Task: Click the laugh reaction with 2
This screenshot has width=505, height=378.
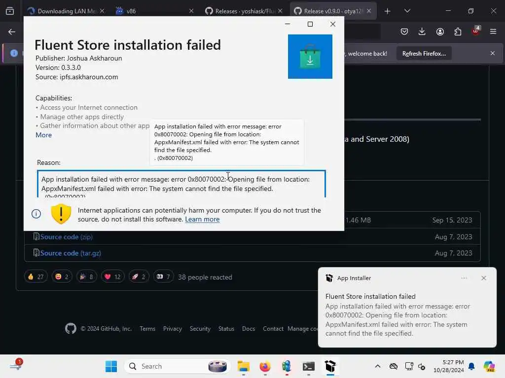Action: [x=62, y=277]
